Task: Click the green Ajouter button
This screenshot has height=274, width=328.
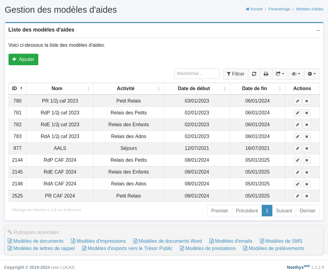Action: 23,59
